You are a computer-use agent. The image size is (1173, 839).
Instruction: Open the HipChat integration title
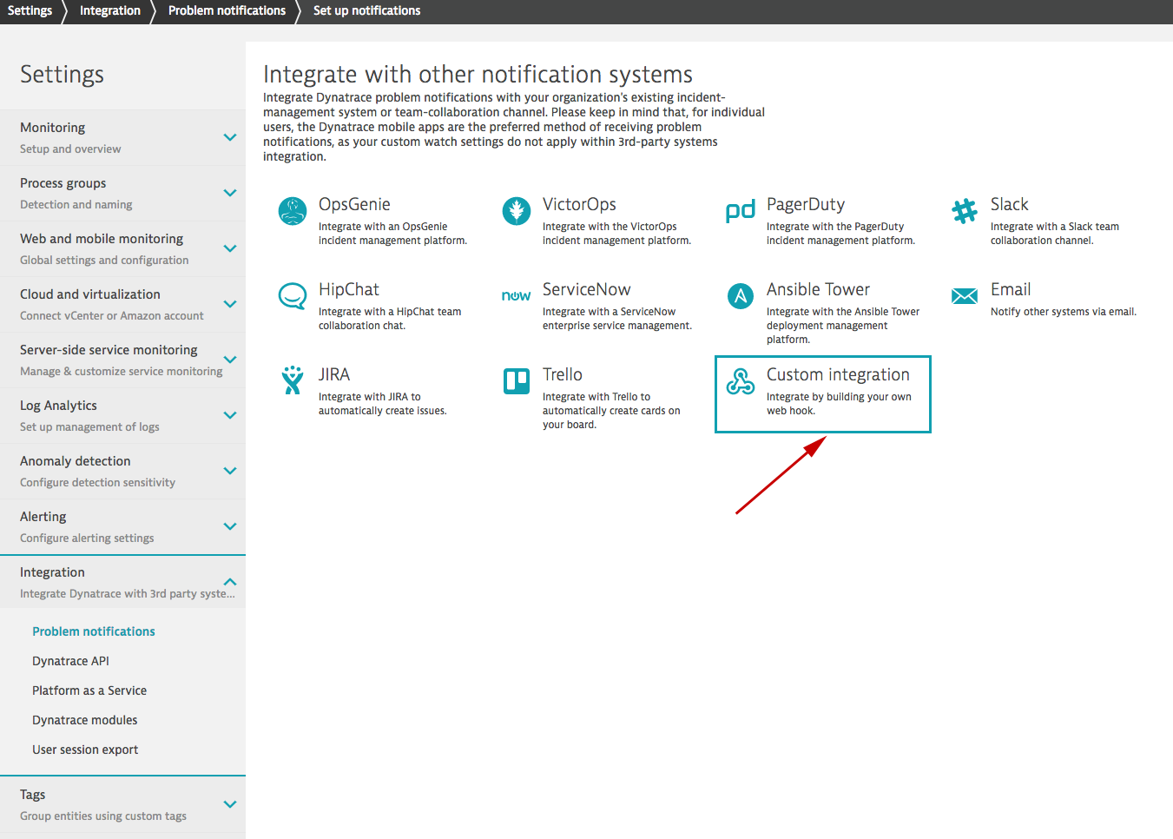point(349,289)
